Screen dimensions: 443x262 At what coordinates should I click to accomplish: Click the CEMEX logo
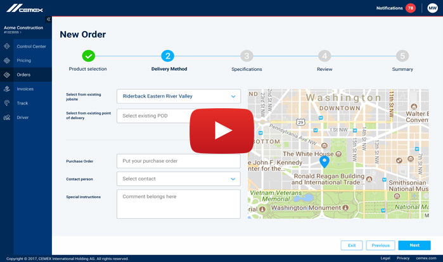pyautogui.click(x=25, y=8)
